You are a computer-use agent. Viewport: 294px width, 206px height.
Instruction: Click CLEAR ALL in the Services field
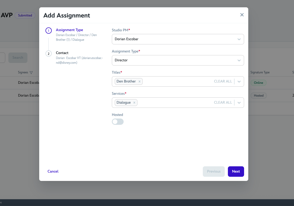click(223, 102)
